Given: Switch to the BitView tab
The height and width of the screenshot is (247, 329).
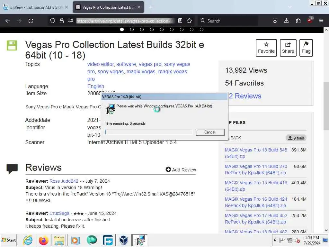Looking at the screenshot, I should point(35,7).
